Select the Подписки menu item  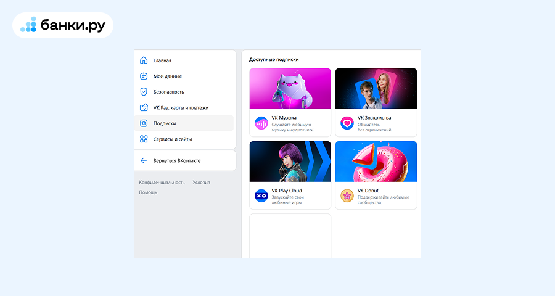(184, 123)
